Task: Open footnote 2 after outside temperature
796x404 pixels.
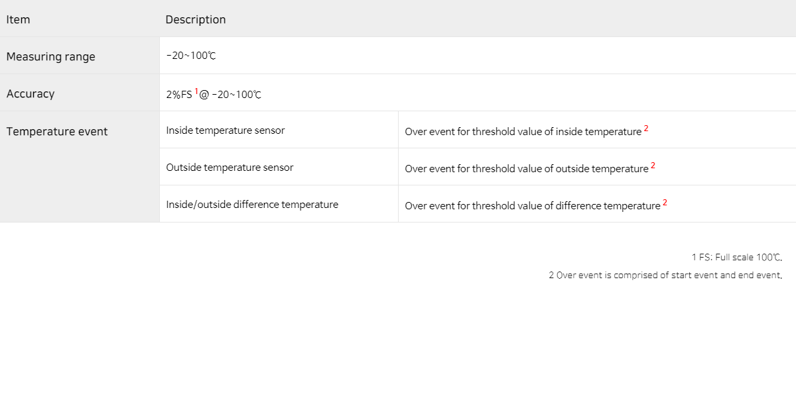Action: tap(653, 166)
